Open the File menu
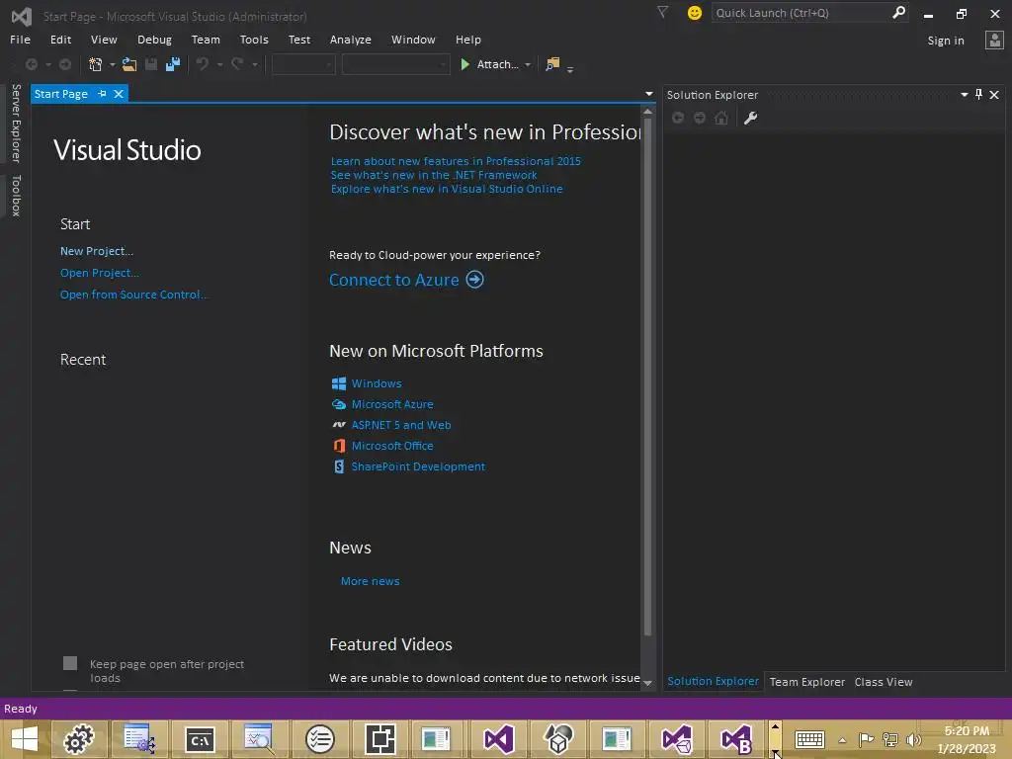The width and height of the screenshot is (1012, 759). coord(20,40)
